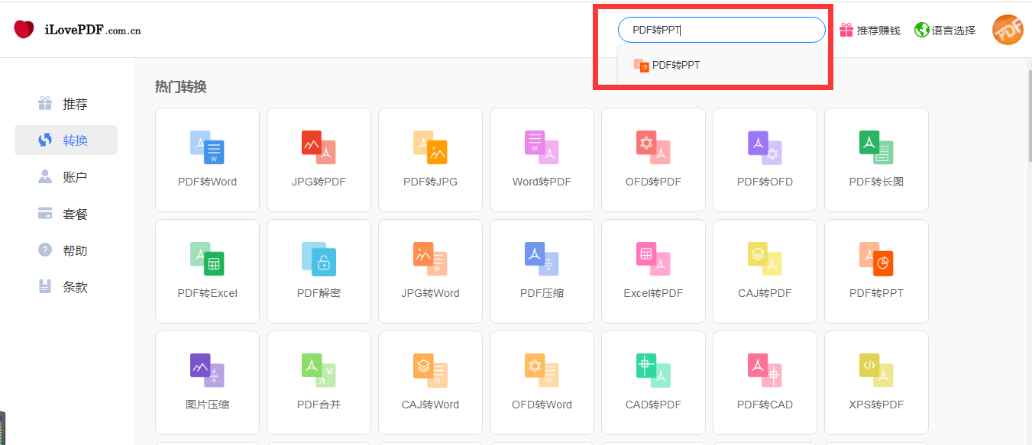Screen dimensions: 1032x445
Task: Open the PDF压缩 compression tool
Action: pos(542,271)
